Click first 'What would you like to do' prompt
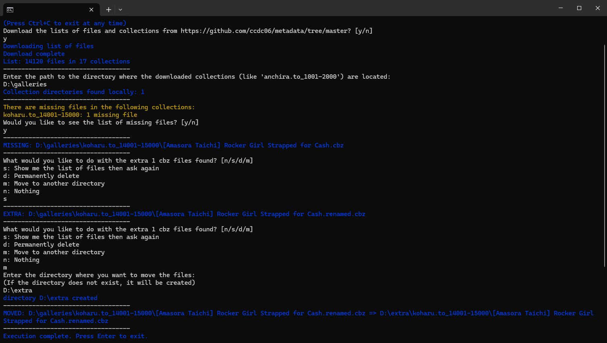 (x=128, y=161)
